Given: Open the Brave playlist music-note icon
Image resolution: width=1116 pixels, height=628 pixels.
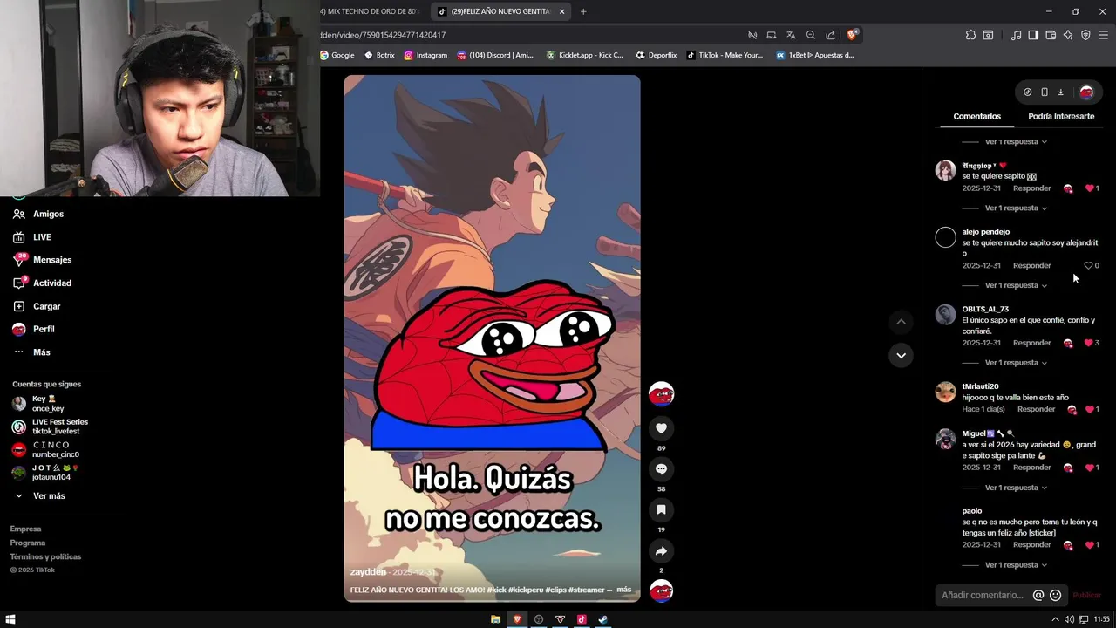Looking at the screenshot, I should click(x=1016, y=35).
